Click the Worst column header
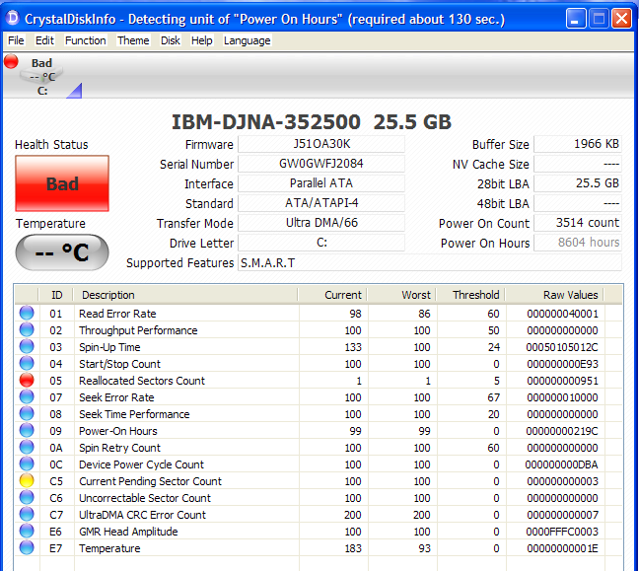 click(x=401, y=295)
